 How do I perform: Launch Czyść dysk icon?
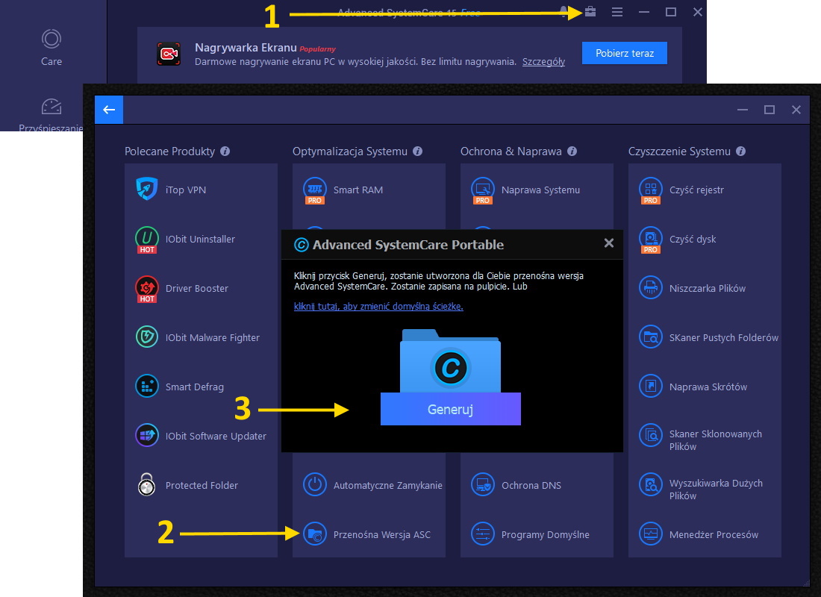tap(650, 240)
